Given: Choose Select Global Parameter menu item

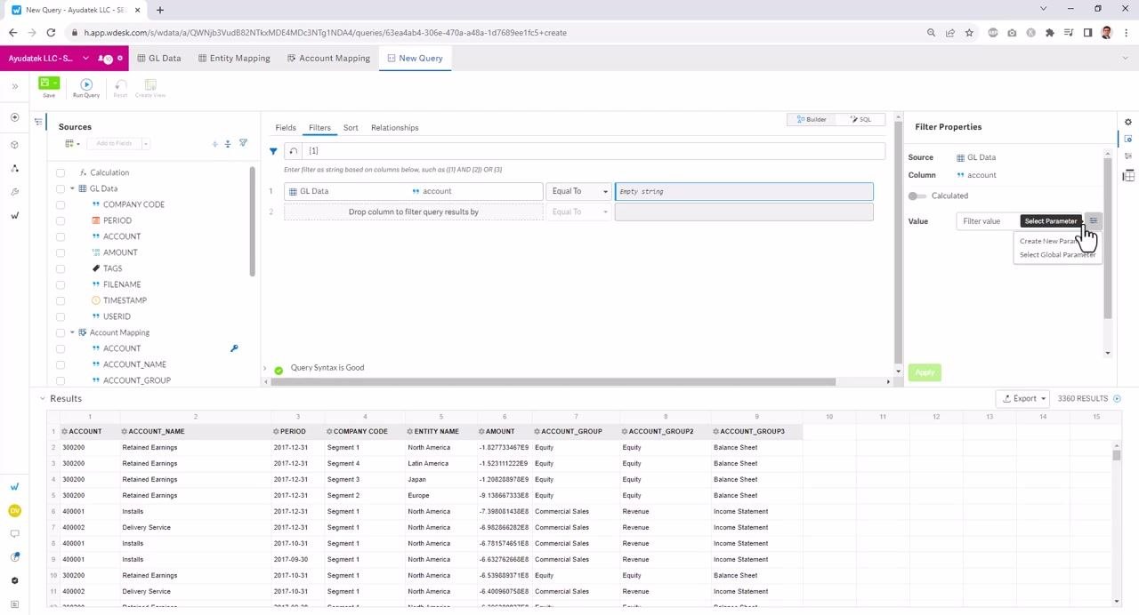Looking at the screenshot, I should click(x=1057, y=255).
